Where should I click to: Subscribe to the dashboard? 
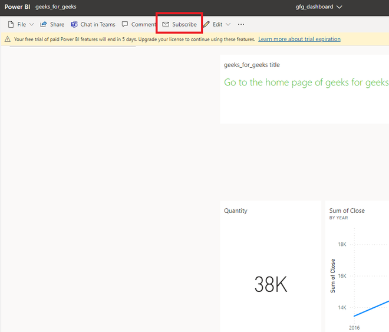(x=179, y=24)
